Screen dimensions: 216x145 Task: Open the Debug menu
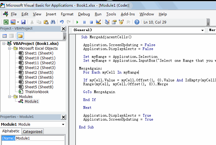tap(84, 14)
